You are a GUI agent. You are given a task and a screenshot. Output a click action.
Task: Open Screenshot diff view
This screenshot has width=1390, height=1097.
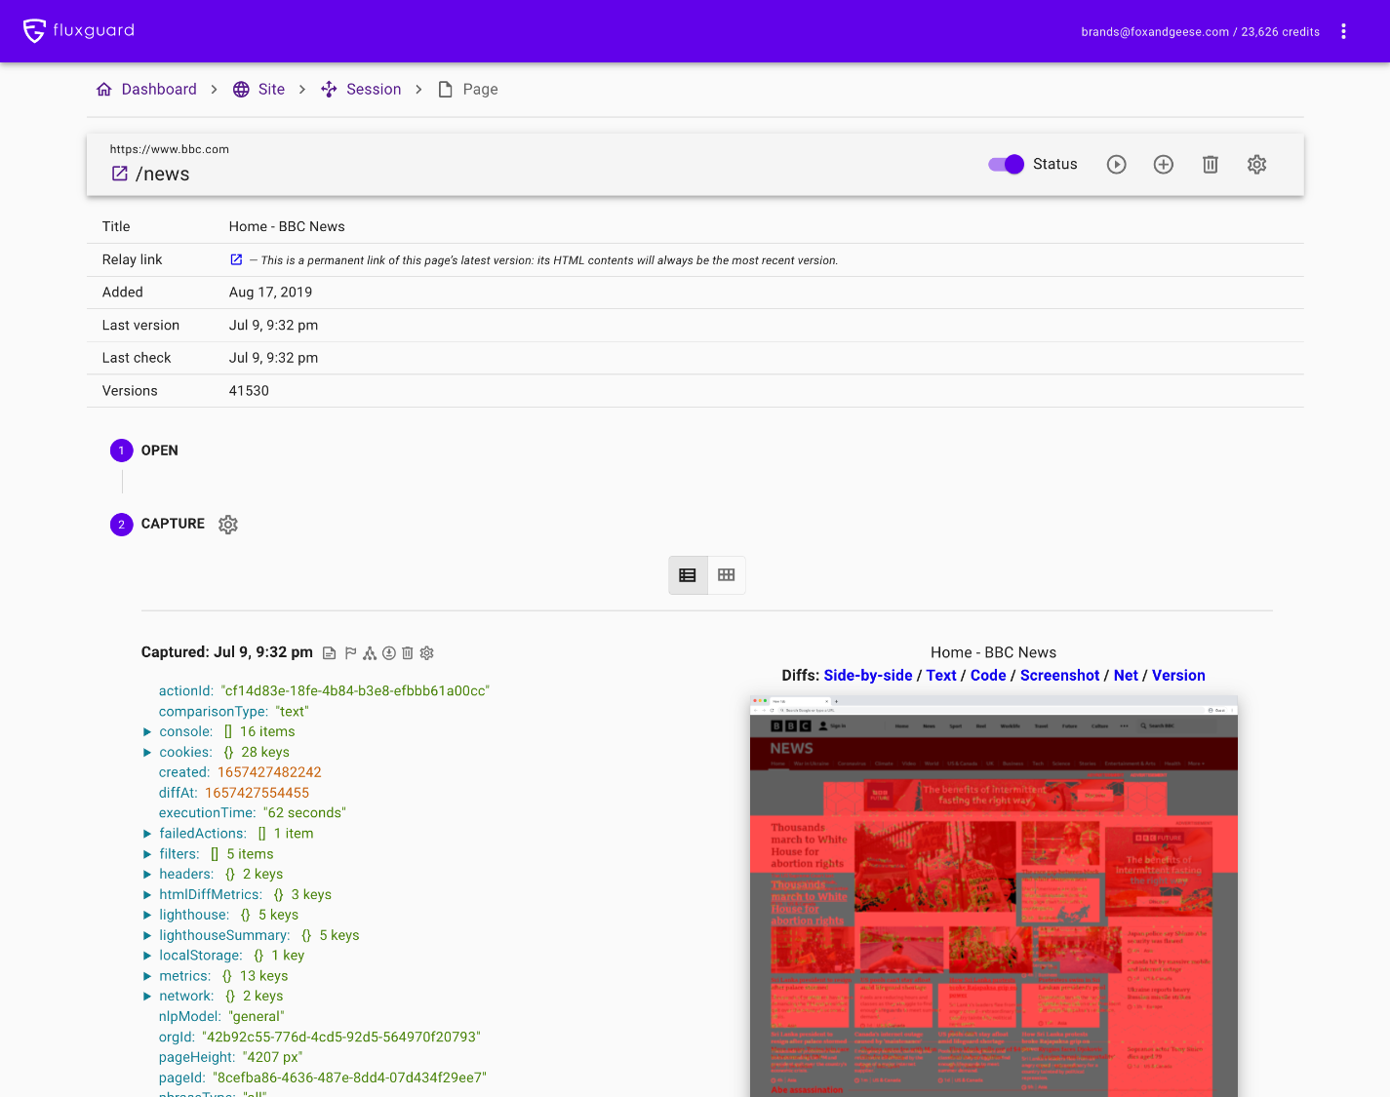click(1059, 675)
